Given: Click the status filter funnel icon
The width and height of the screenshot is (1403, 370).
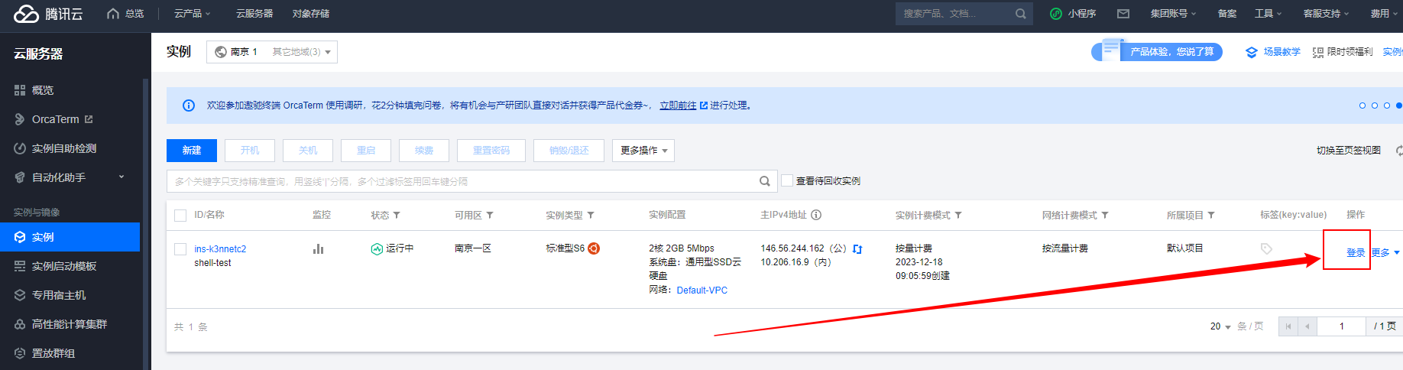Looking at the screenshot, I should point(397,216).
